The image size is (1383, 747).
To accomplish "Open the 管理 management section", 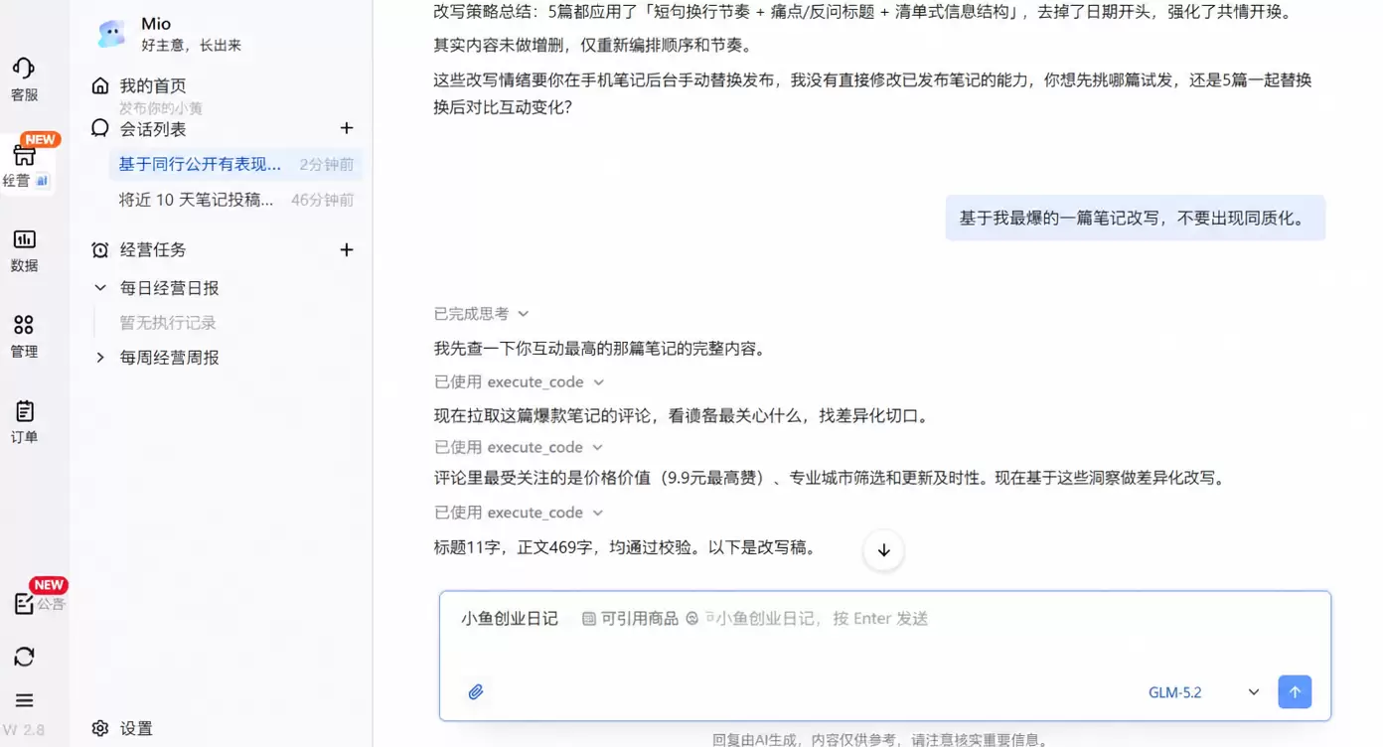I will tap(24, 336).
